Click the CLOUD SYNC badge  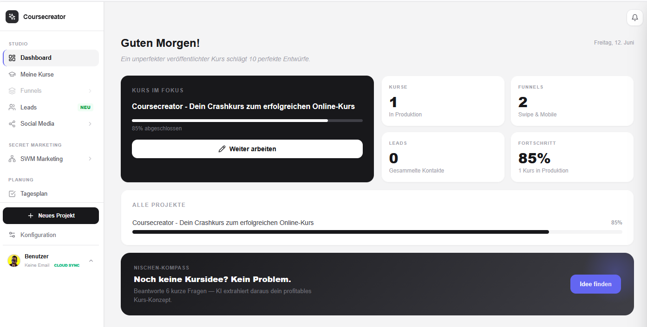point(67,266)
